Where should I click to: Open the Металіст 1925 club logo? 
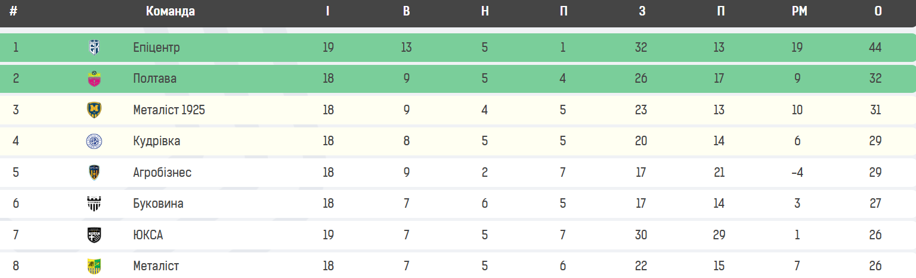(94, 110)
